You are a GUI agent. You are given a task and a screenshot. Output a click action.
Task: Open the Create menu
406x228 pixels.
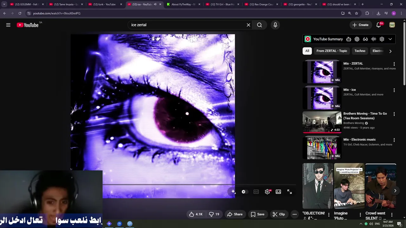(x=360, y=25)
